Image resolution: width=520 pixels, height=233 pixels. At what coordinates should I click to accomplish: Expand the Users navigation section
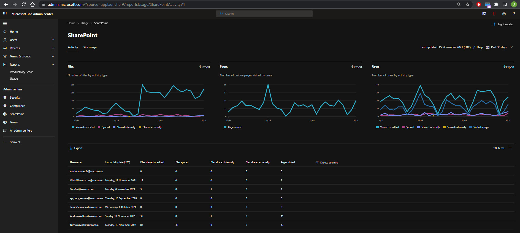(x=53, y=40)
